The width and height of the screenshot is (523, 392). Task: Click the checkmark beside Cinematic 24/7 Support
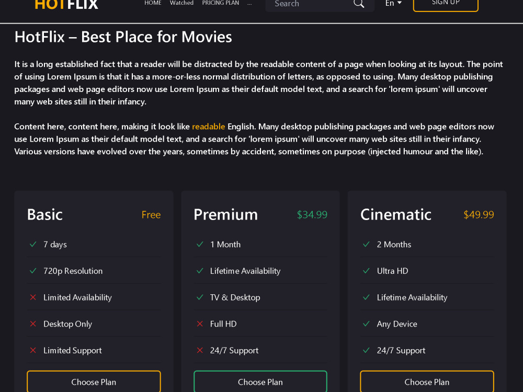pos(366,350)
